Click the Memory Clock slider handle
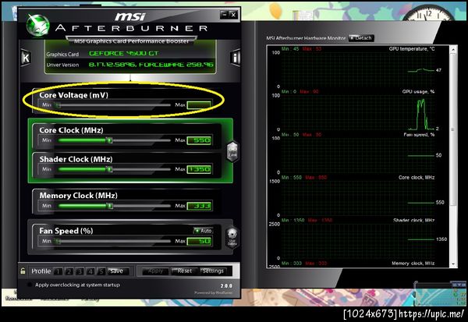Image resolution: width=468 pixels, height=322 pixels. [x=110, y=206]
